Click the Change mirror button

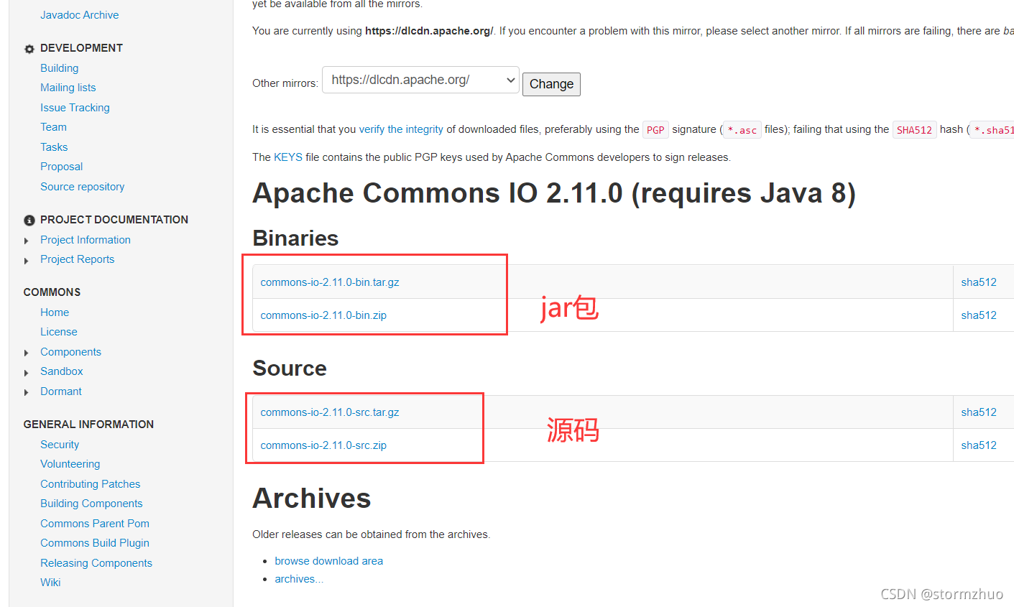551,84
